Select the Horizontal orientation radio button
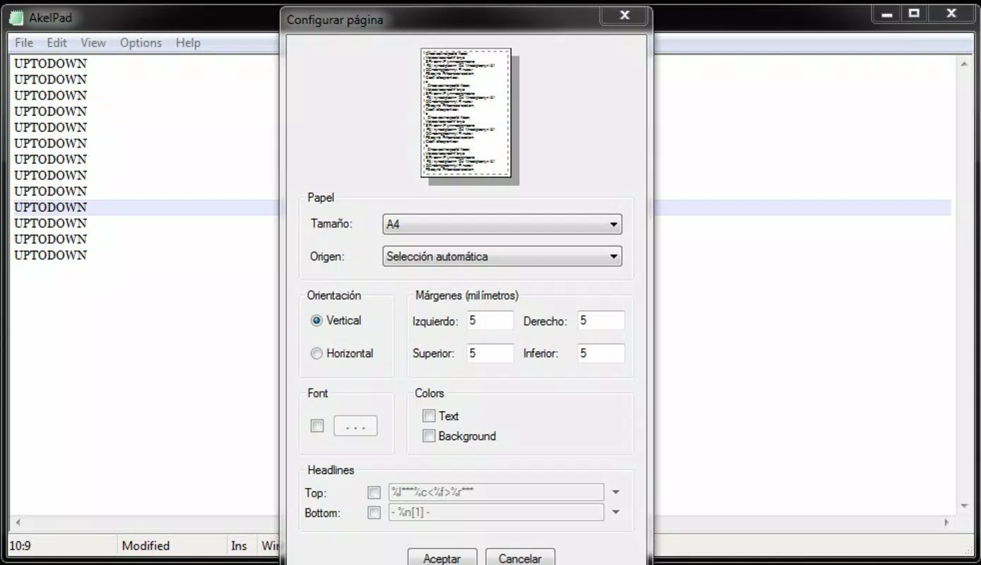 (317, 354)
